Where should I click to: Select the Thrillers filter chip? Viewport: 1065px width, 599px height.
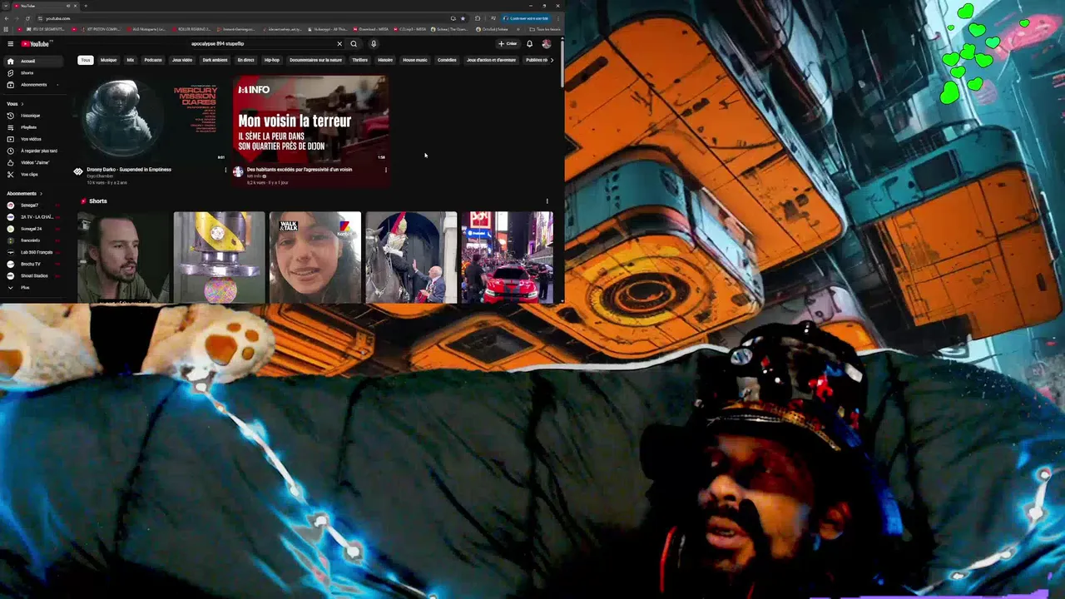click(x=359, y=60)
